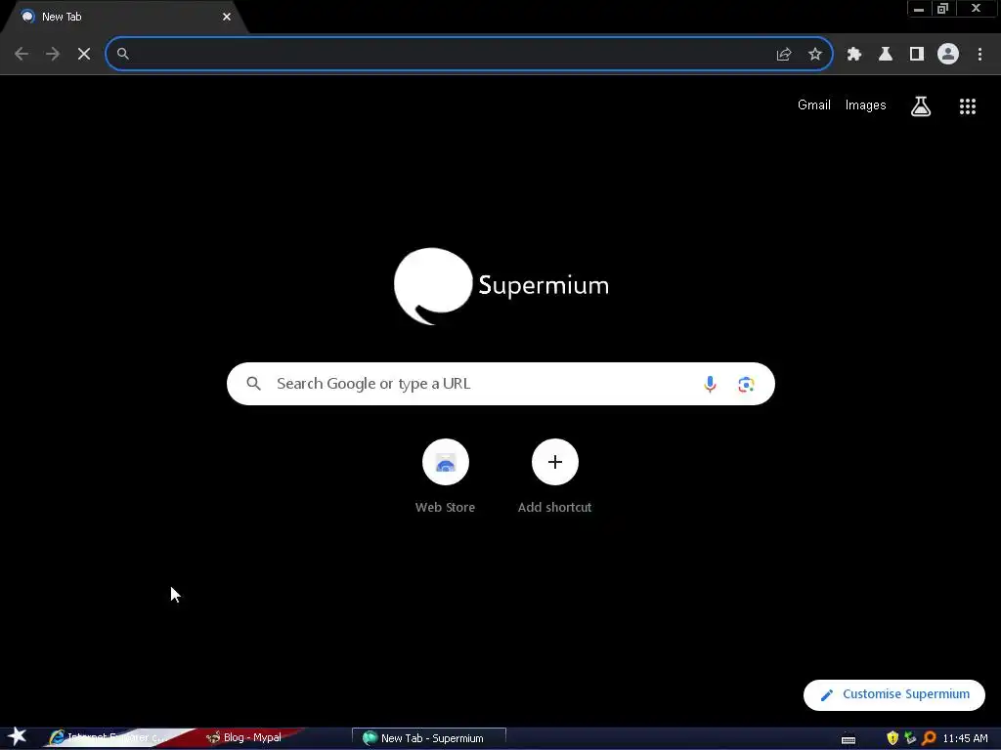Stop loading the page

pyautogui.click(x=84, y=54)
